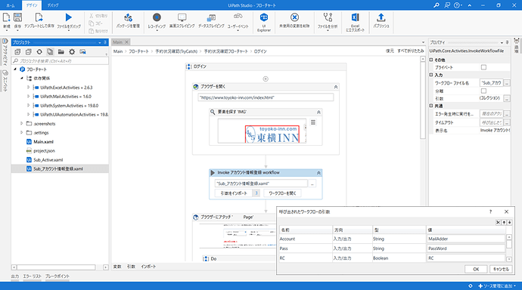Run the Debug File play button
522x290 pixels.
tap(69, 17)
